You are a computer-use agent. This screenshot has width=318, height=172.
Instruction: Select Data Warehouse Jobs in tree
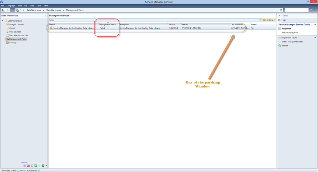[19, 35]
